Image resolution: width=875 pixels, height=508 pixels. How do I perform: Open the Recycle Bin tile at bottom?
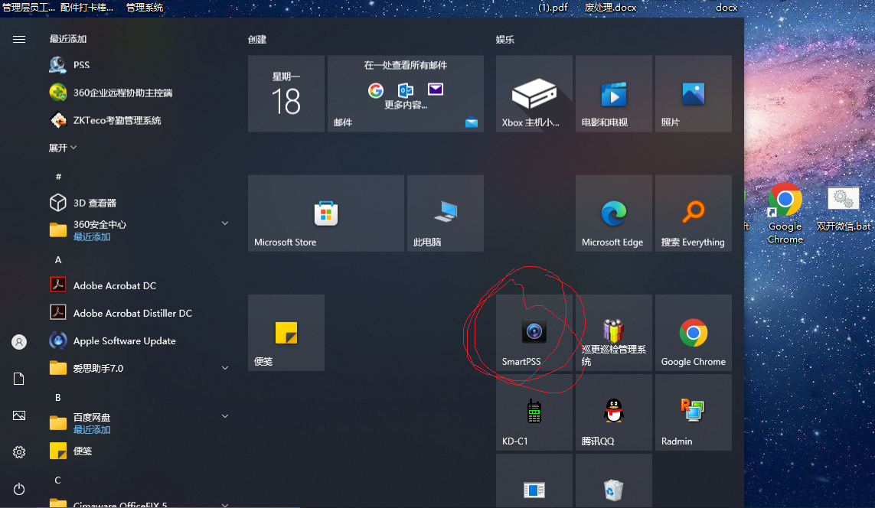pos(614,481)
